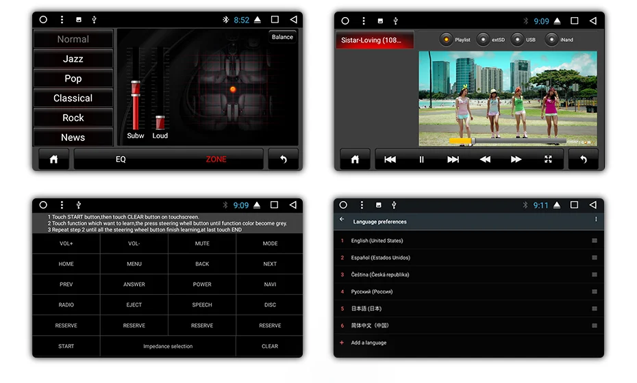Tap the eject icon on the video player status bar

[x=558, y=21]
